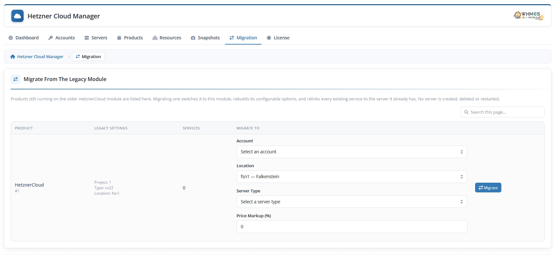Open the Resources tab
This screenshot has width=554, height=255.
[x=167, y=38]
